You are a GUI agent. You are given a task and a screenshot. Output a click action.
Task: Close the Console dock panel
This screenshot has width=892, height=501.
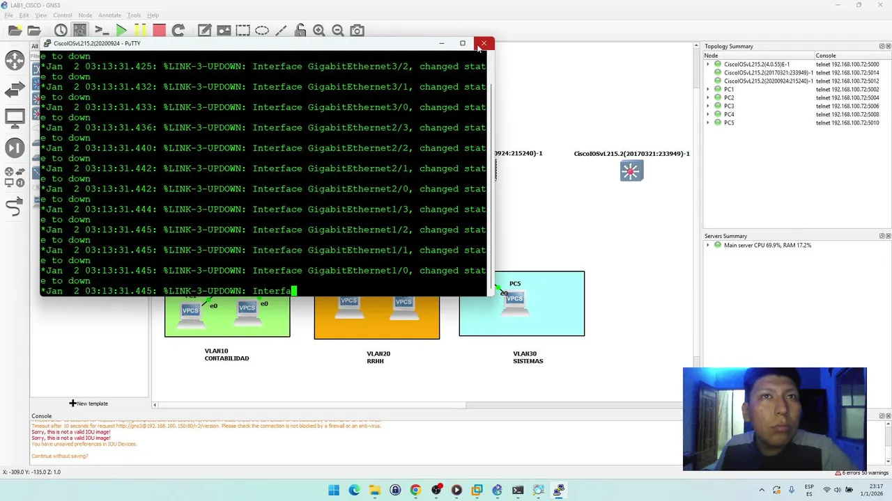[x=888, y=416]
